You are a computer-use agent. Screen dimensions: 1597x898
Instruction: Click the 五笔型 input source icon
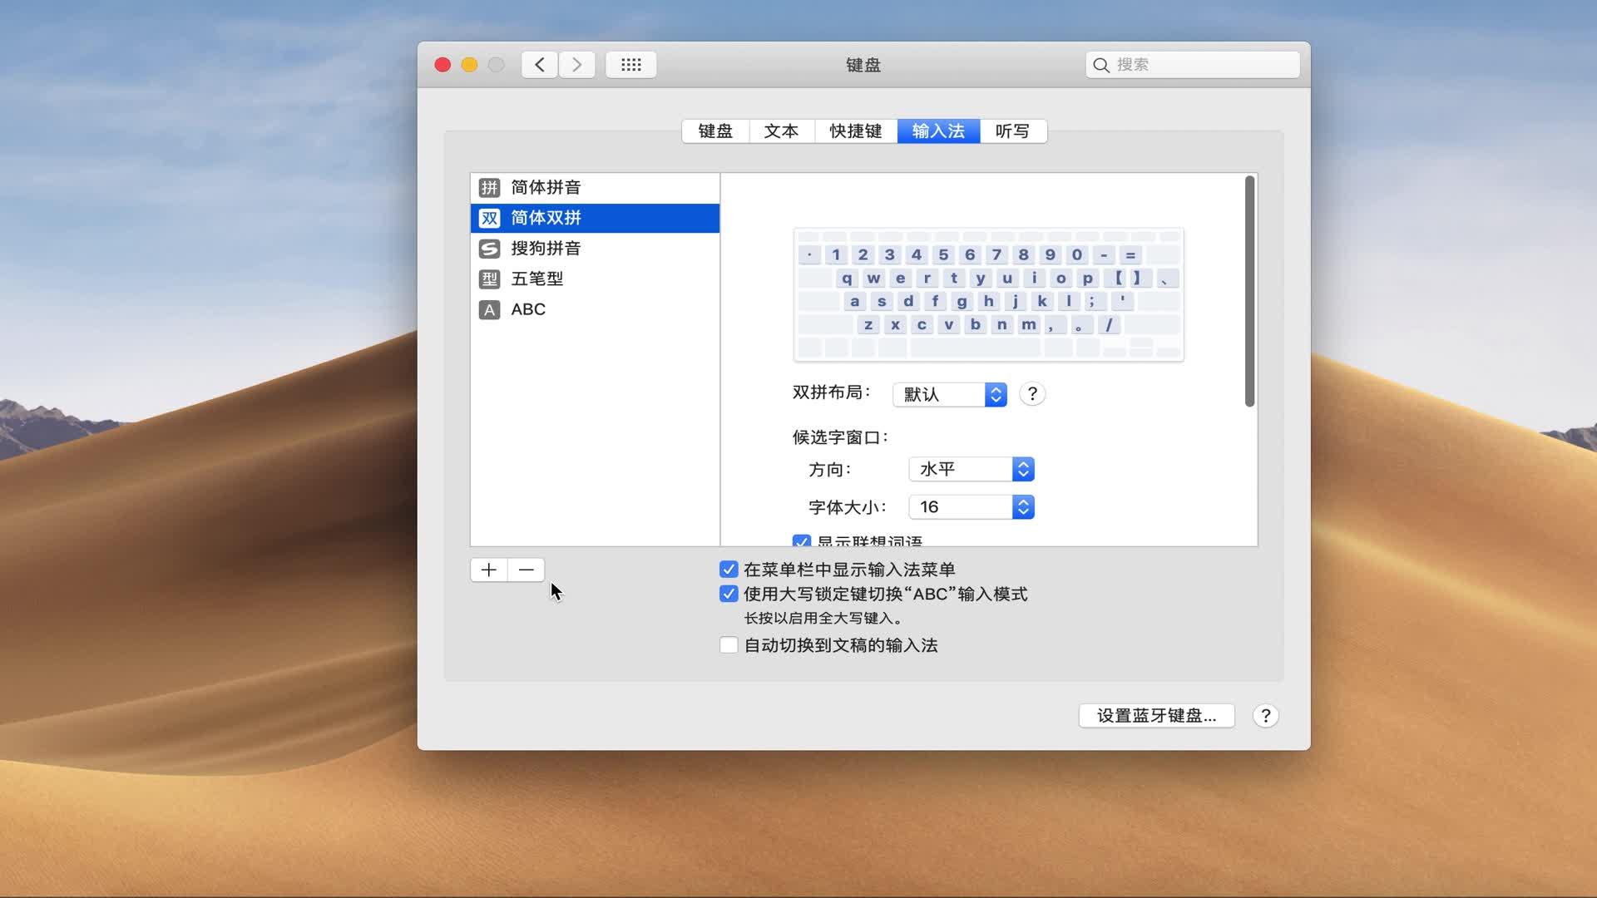click(x=489, y=279)
